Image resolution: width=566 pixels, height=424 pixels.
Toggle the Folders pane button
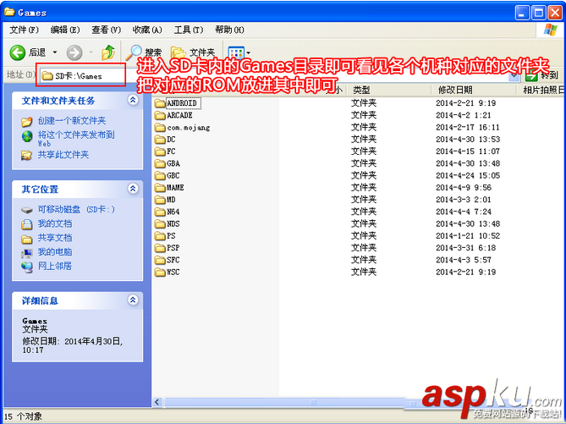(193, 52)
